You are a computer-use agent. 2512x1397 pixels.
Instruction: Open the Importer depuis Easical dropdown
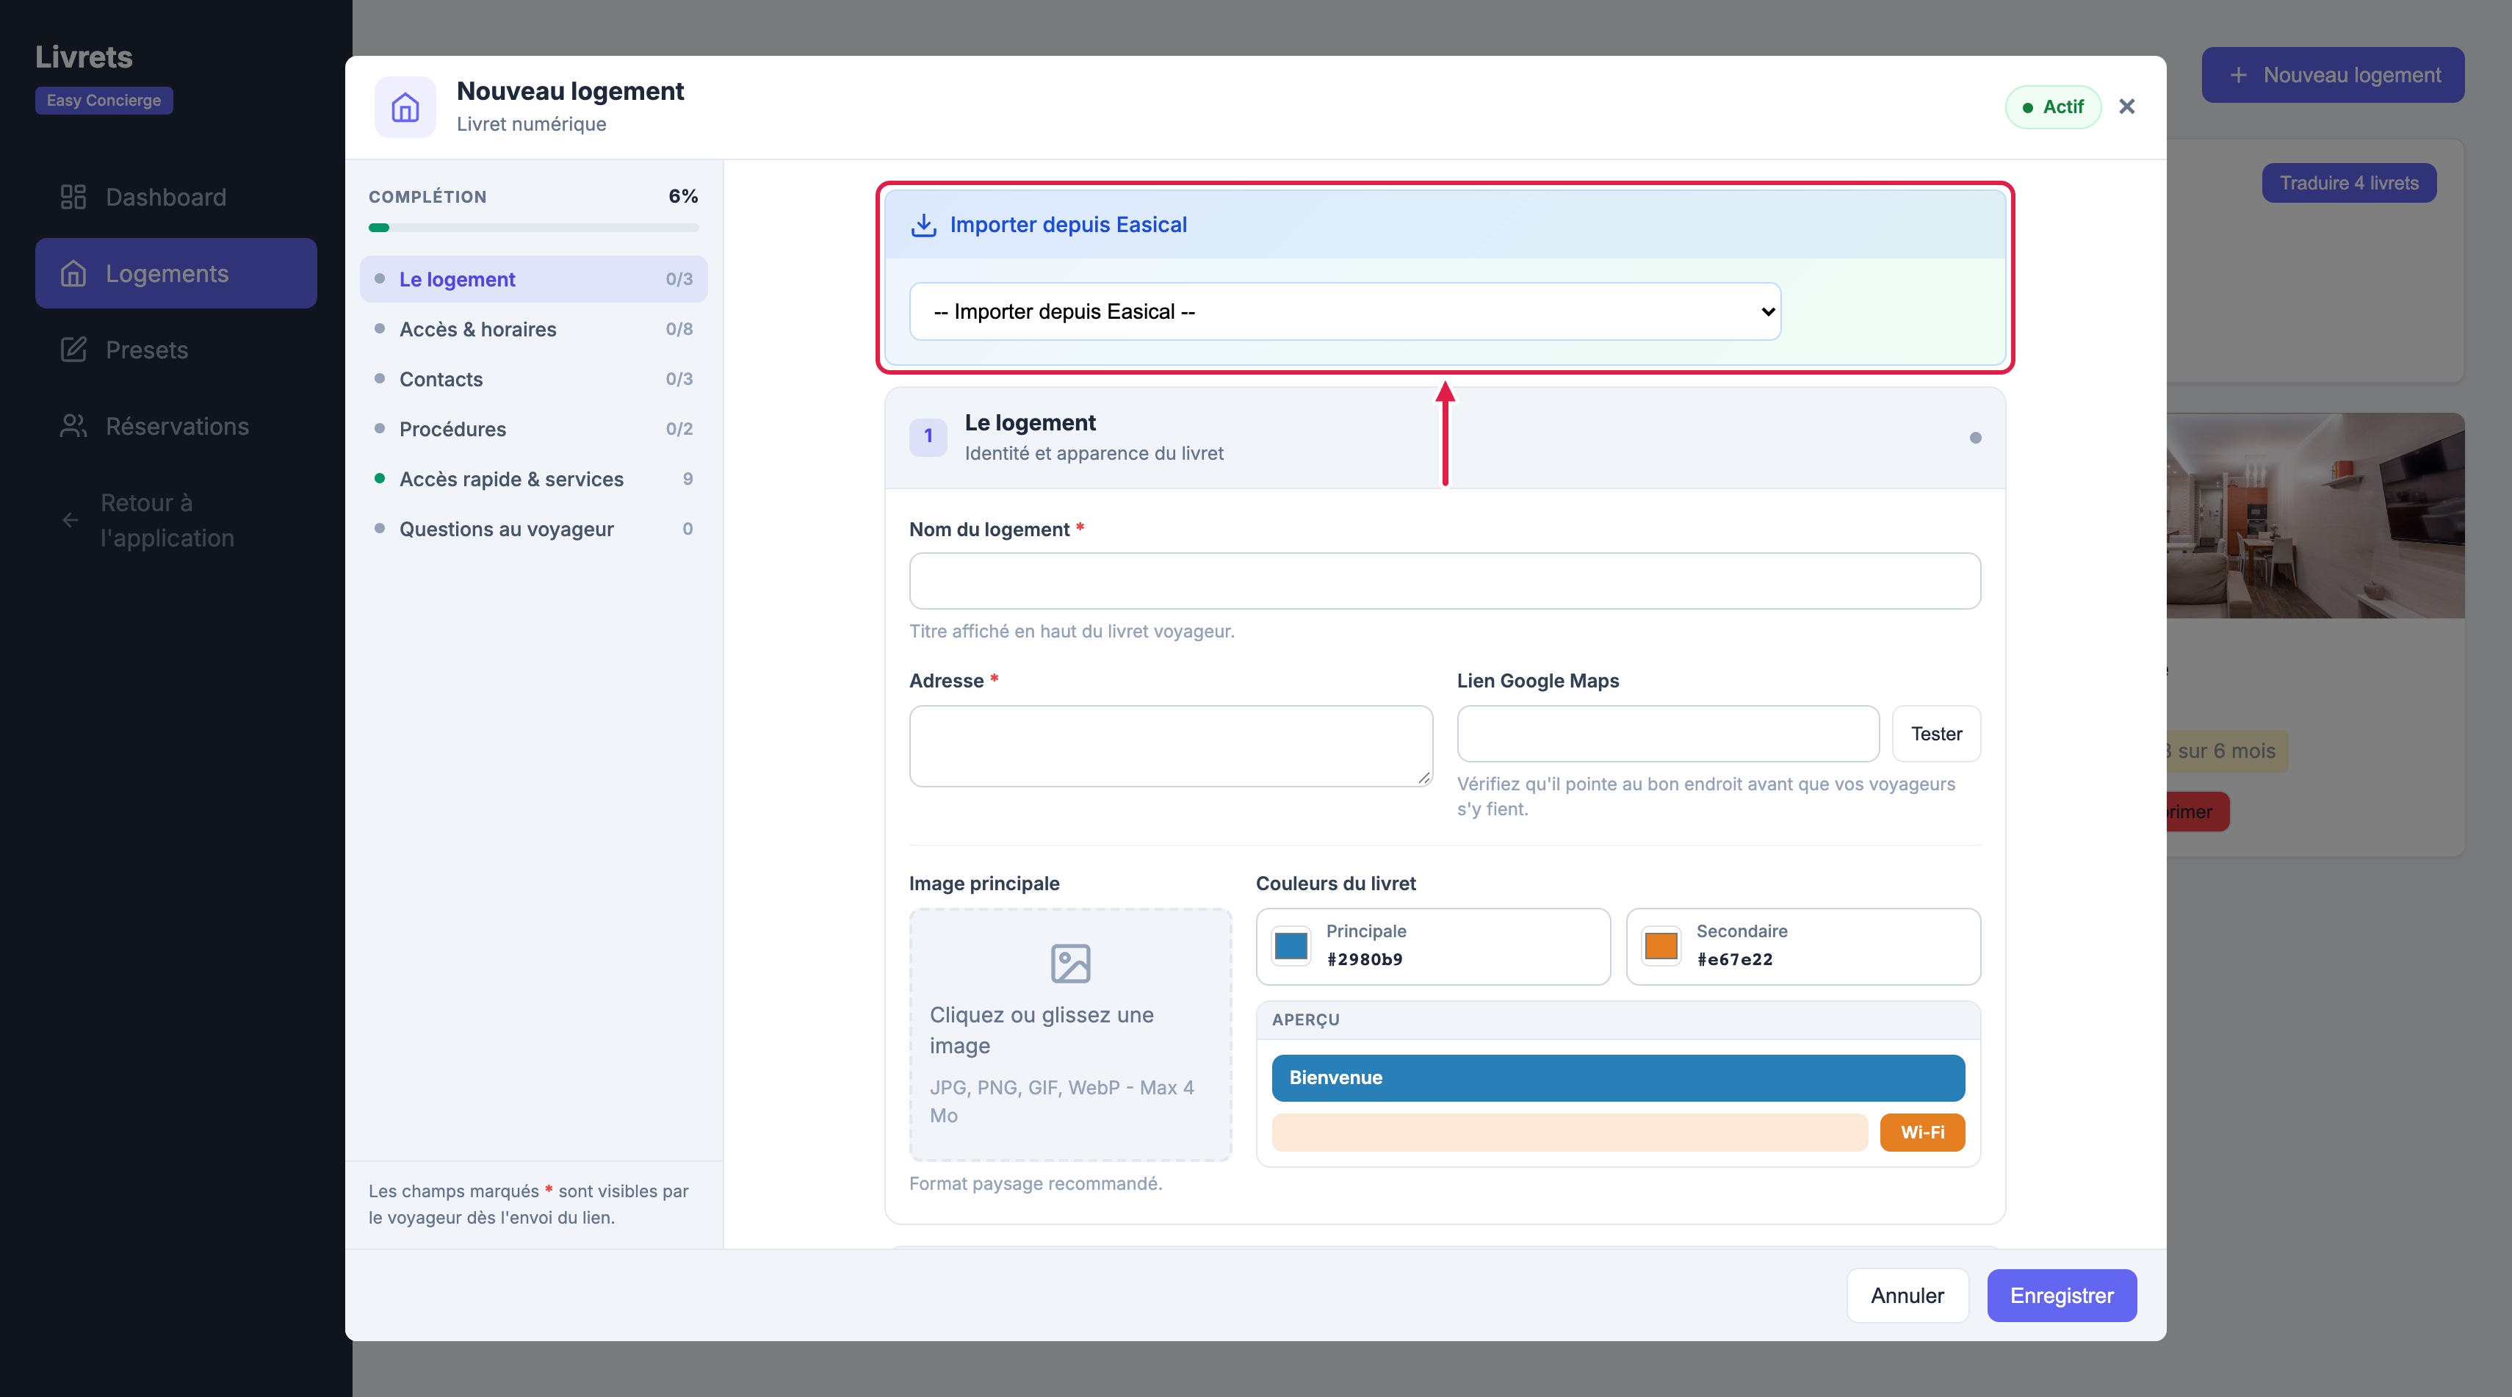click(1345, 312)
